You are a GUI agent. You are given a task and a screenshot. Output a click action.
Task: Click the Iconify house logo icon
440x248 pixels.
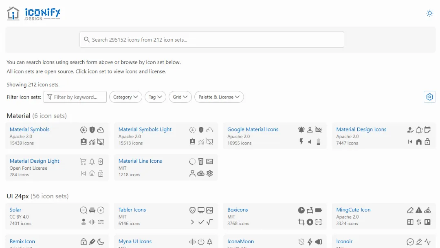point(13,13)
